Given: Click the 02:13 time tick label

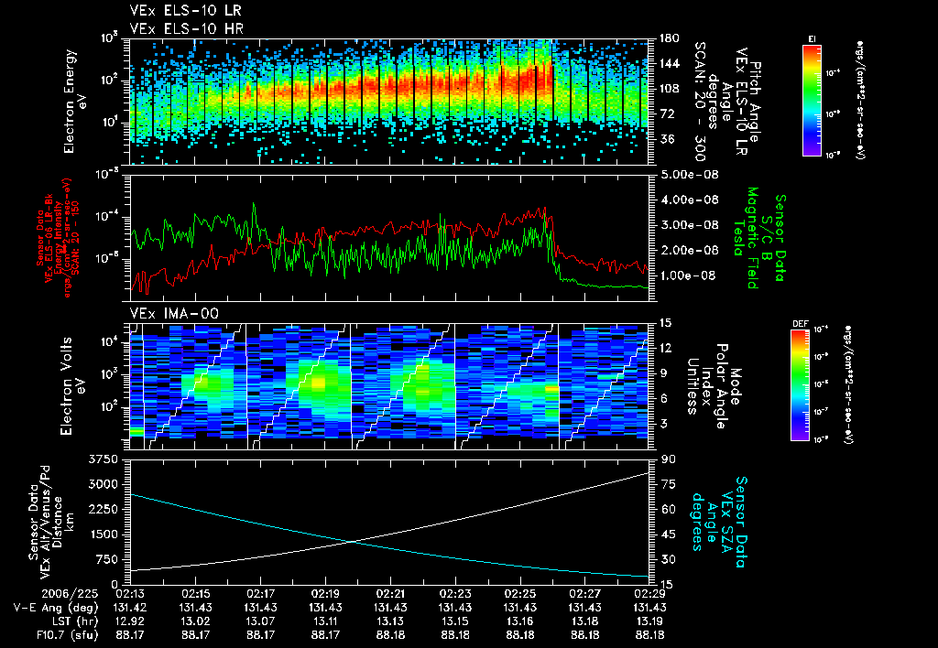Looking at the screenshot, I should [x=130, y=594].
